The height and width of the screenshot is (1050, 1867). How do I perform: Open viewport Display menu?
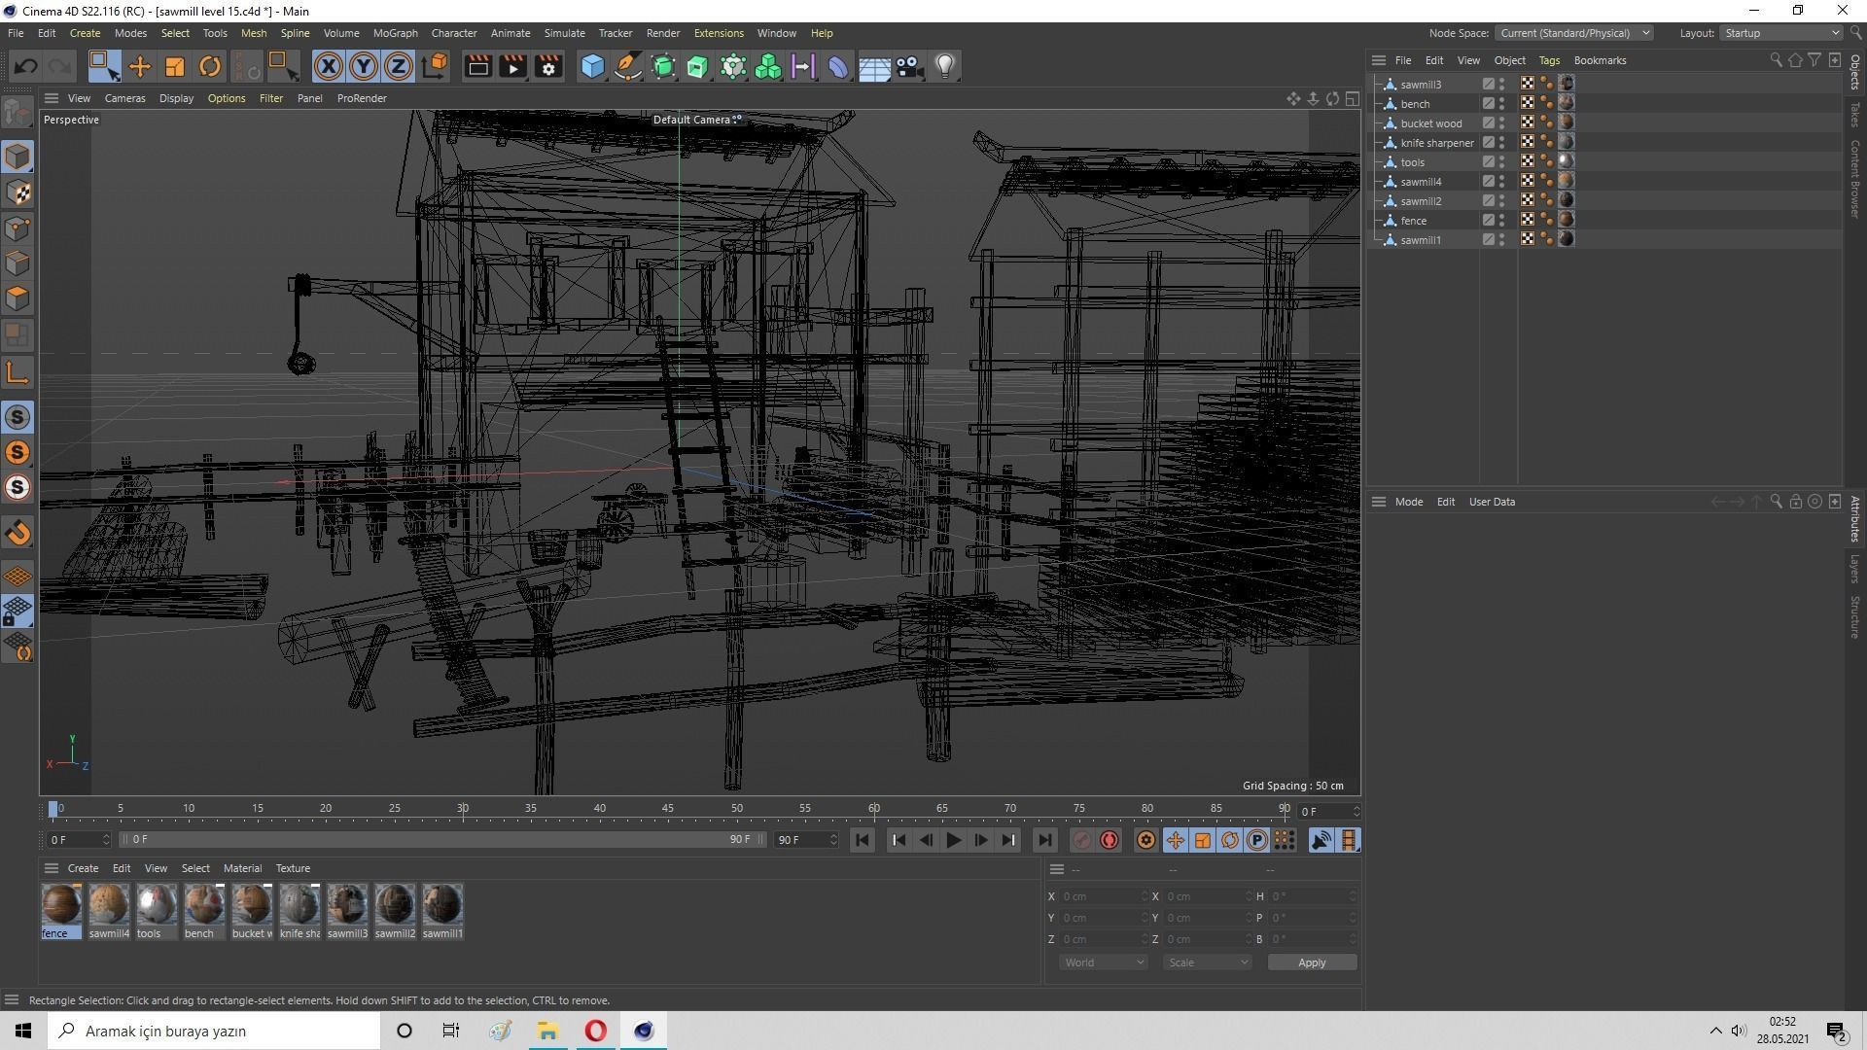[176, 98]
